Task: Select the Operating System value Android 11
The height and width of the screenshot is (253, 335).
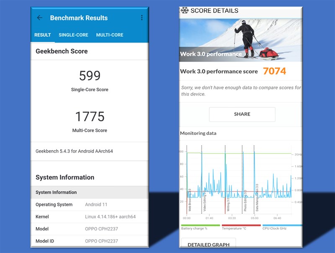Action: point(96,204)
